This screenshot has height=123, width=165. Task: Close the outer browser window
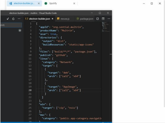click(x=160, y=3)
